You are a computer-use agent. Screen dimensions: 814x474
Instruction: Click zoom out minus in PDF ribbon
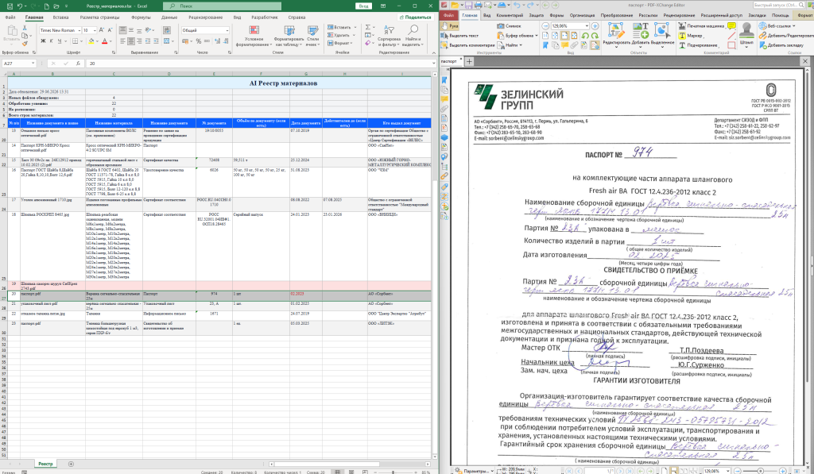545,25
